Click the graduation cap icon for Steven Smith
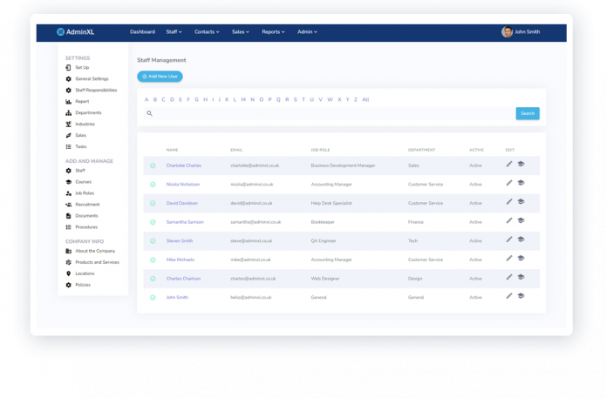The height and width of the screenshot is (398, 606). (521, 239)
